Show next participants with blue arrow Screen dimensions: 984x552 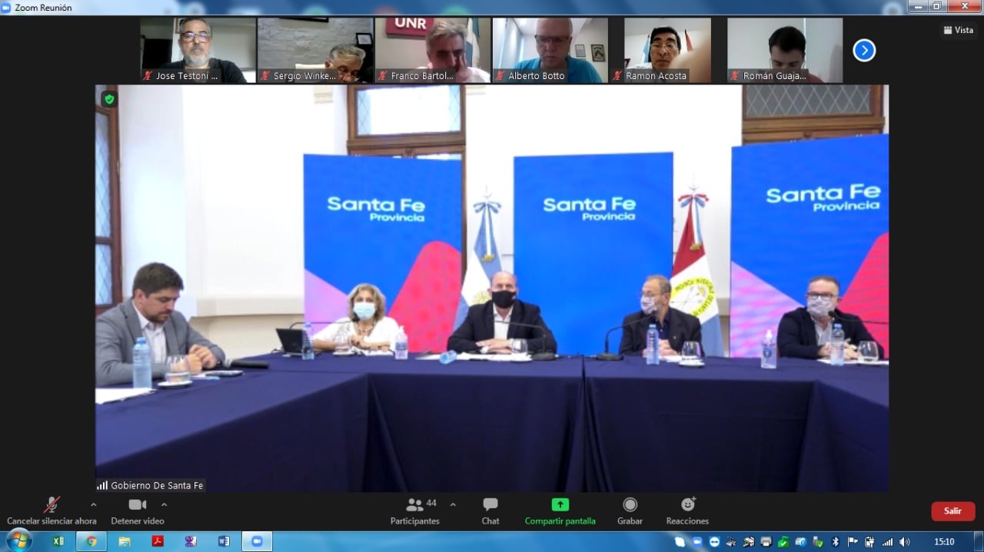click(864, 51)
